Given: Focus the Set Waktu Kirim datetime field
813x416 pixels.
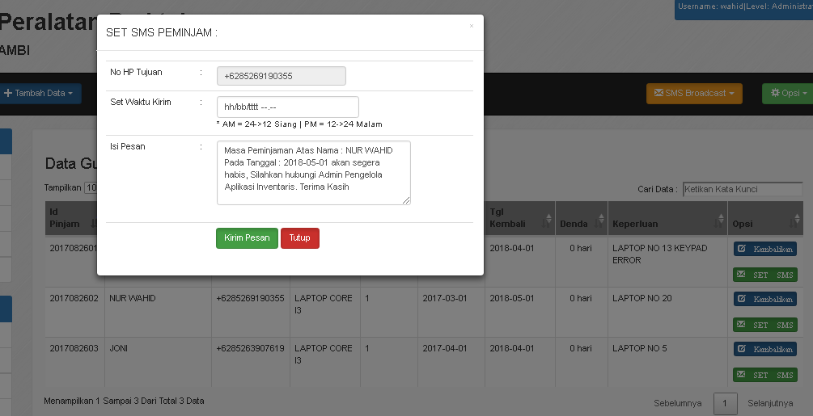Looking at the screenshot, I should coord(288,107).
